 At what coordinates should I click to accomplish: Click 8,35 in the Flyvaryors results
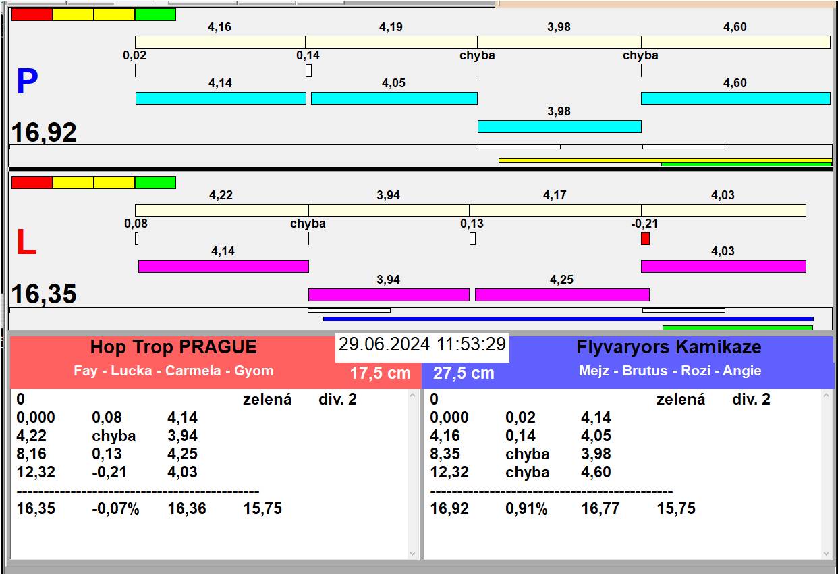tap(445, 454)
